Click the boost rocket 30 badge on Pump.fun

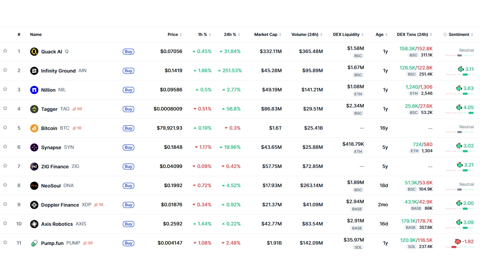coord(88,243)
